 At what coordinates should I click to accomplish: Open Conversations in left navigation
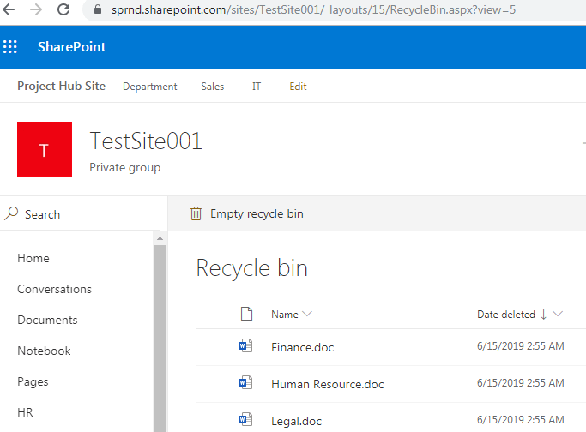(54, 289)
